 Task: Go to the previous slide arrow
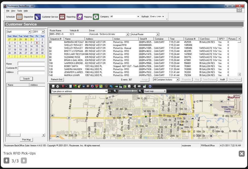tap(6, 161)
